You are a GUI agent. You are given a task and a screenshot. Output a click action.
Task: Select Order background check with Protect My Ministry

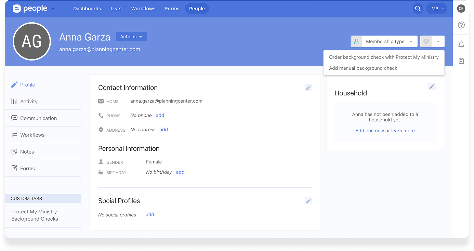[384, 57]
